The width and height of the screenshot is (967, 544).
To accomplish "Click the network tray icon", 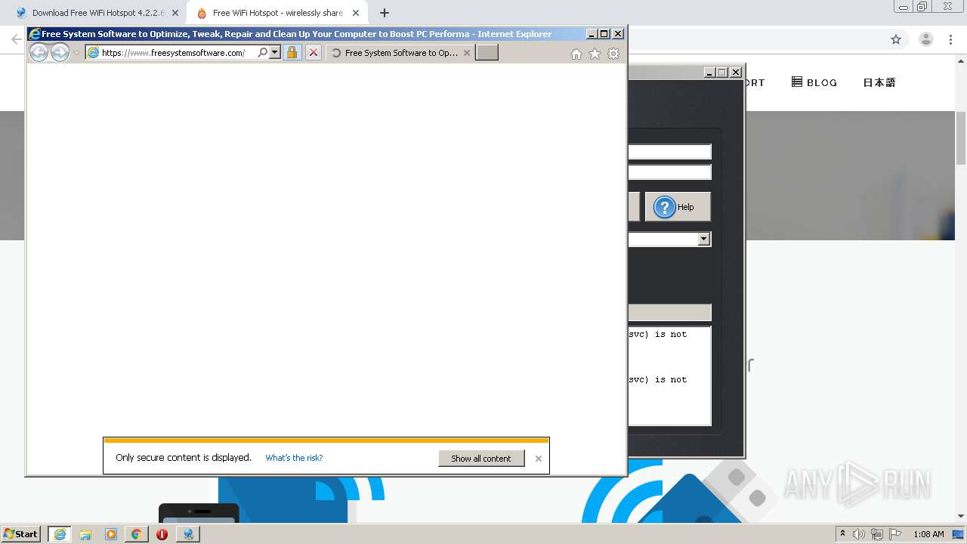I will coord(876,534).
